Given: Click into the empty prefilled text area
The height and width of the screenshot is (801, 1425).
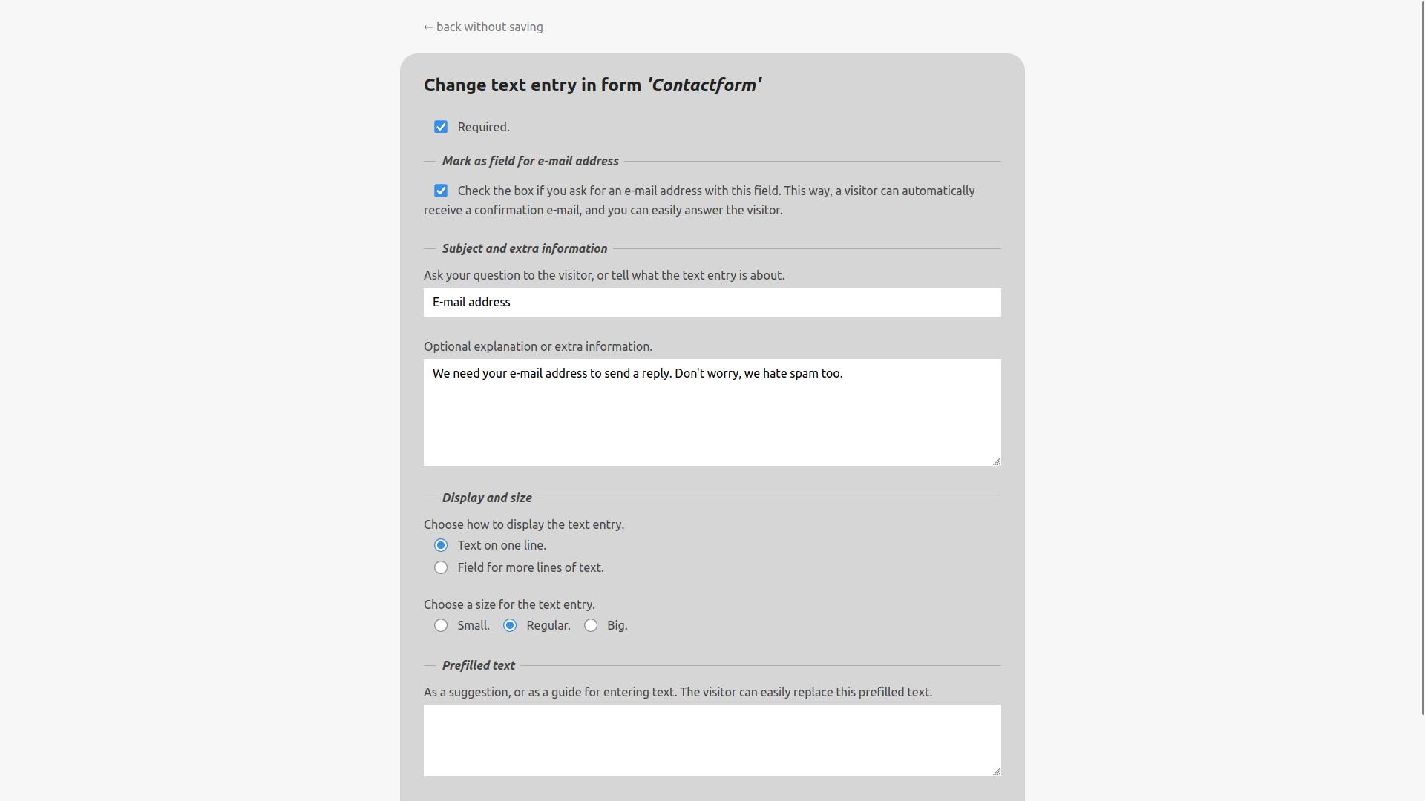Looking at the screenshot, I should click(x=712, y=740).
